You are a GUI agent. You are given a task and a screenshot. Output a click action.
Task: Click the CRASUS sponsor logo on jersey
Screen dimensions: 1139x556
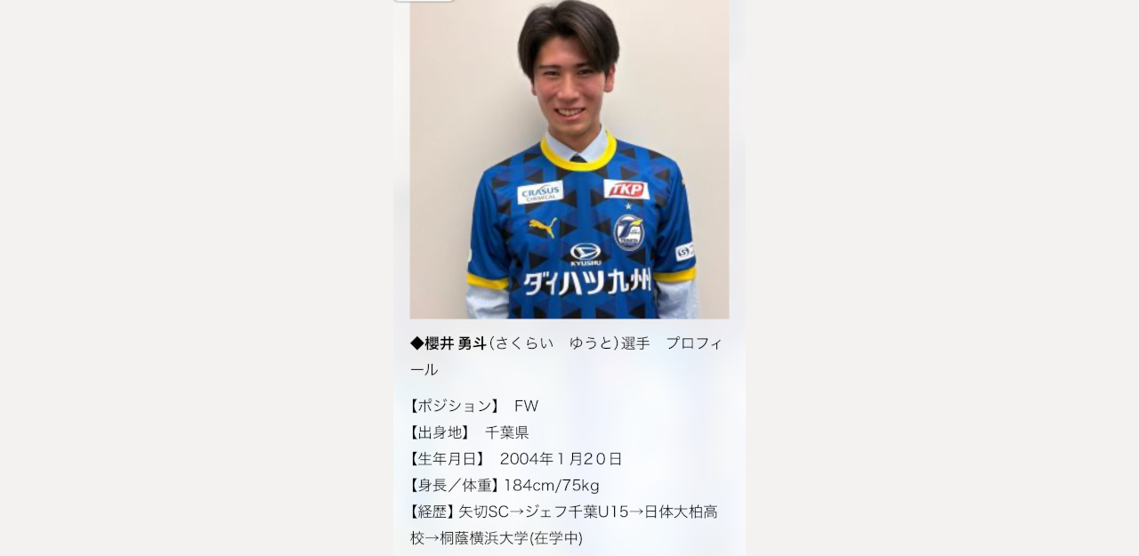tap(540, 192)
